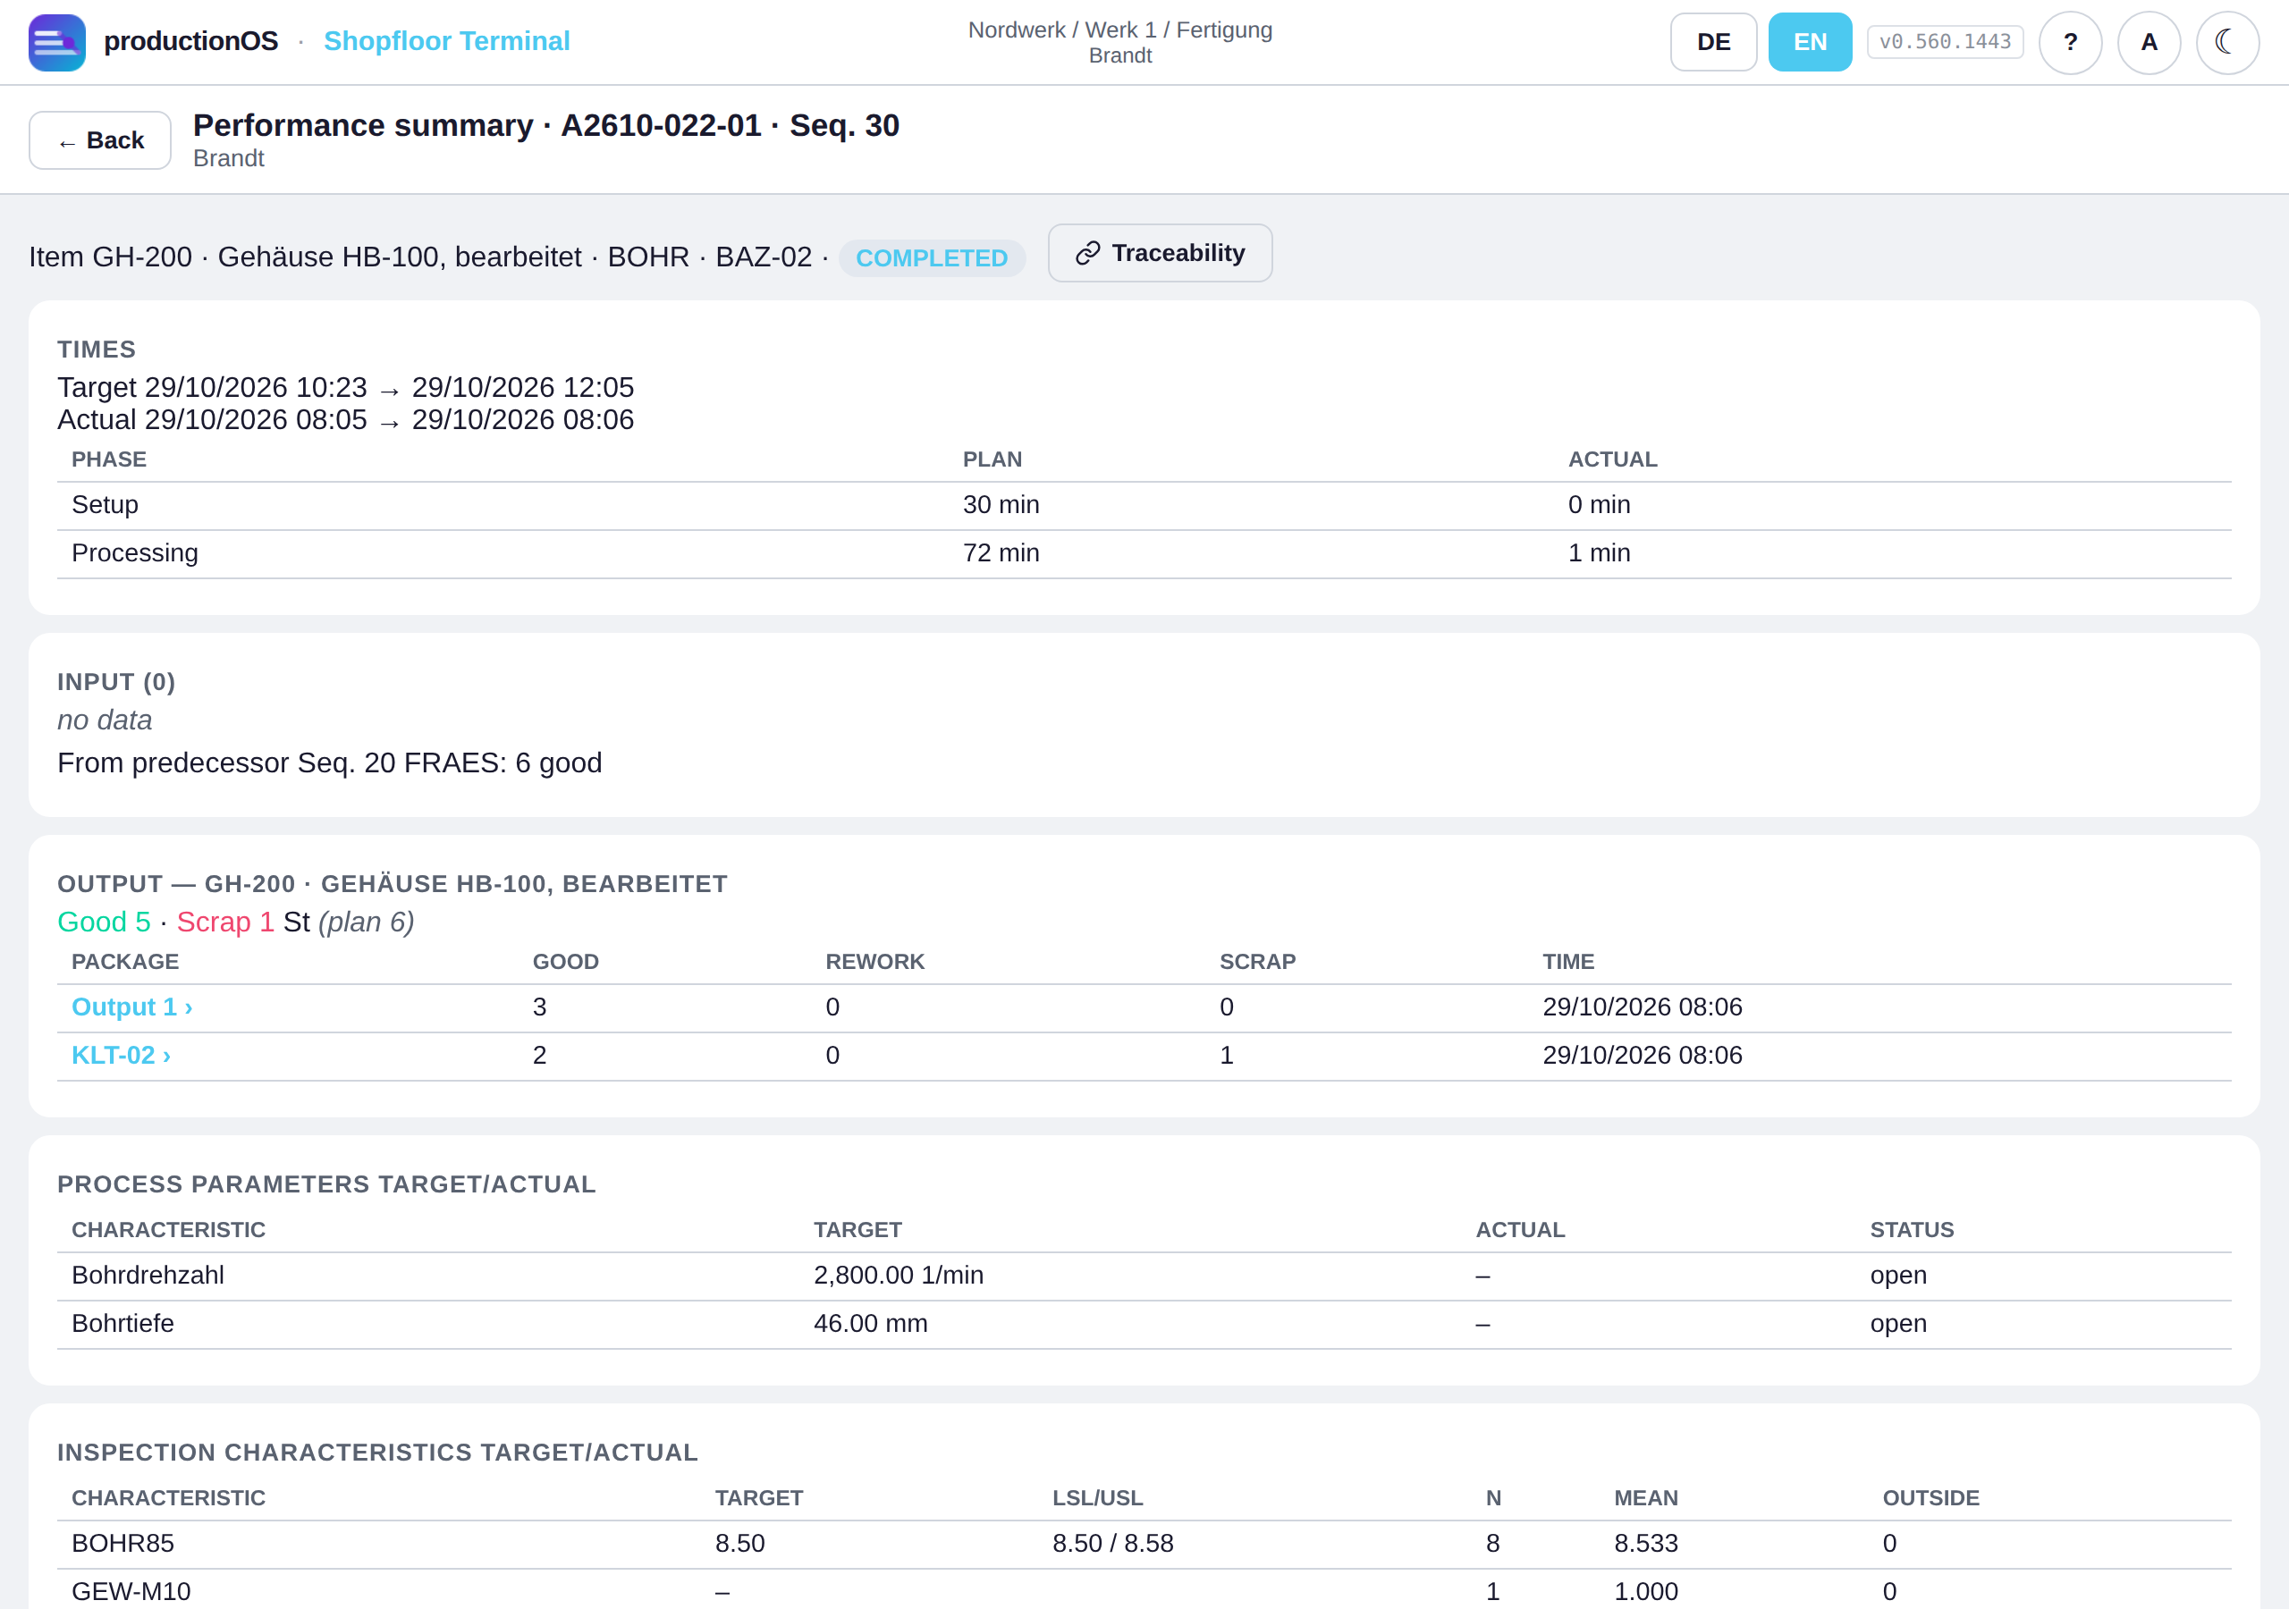Click the 8.50 / 8.58 LSL/USL value
The height and width of the screenshot is (1609, 2289).
click(x=1112, y=1545)
